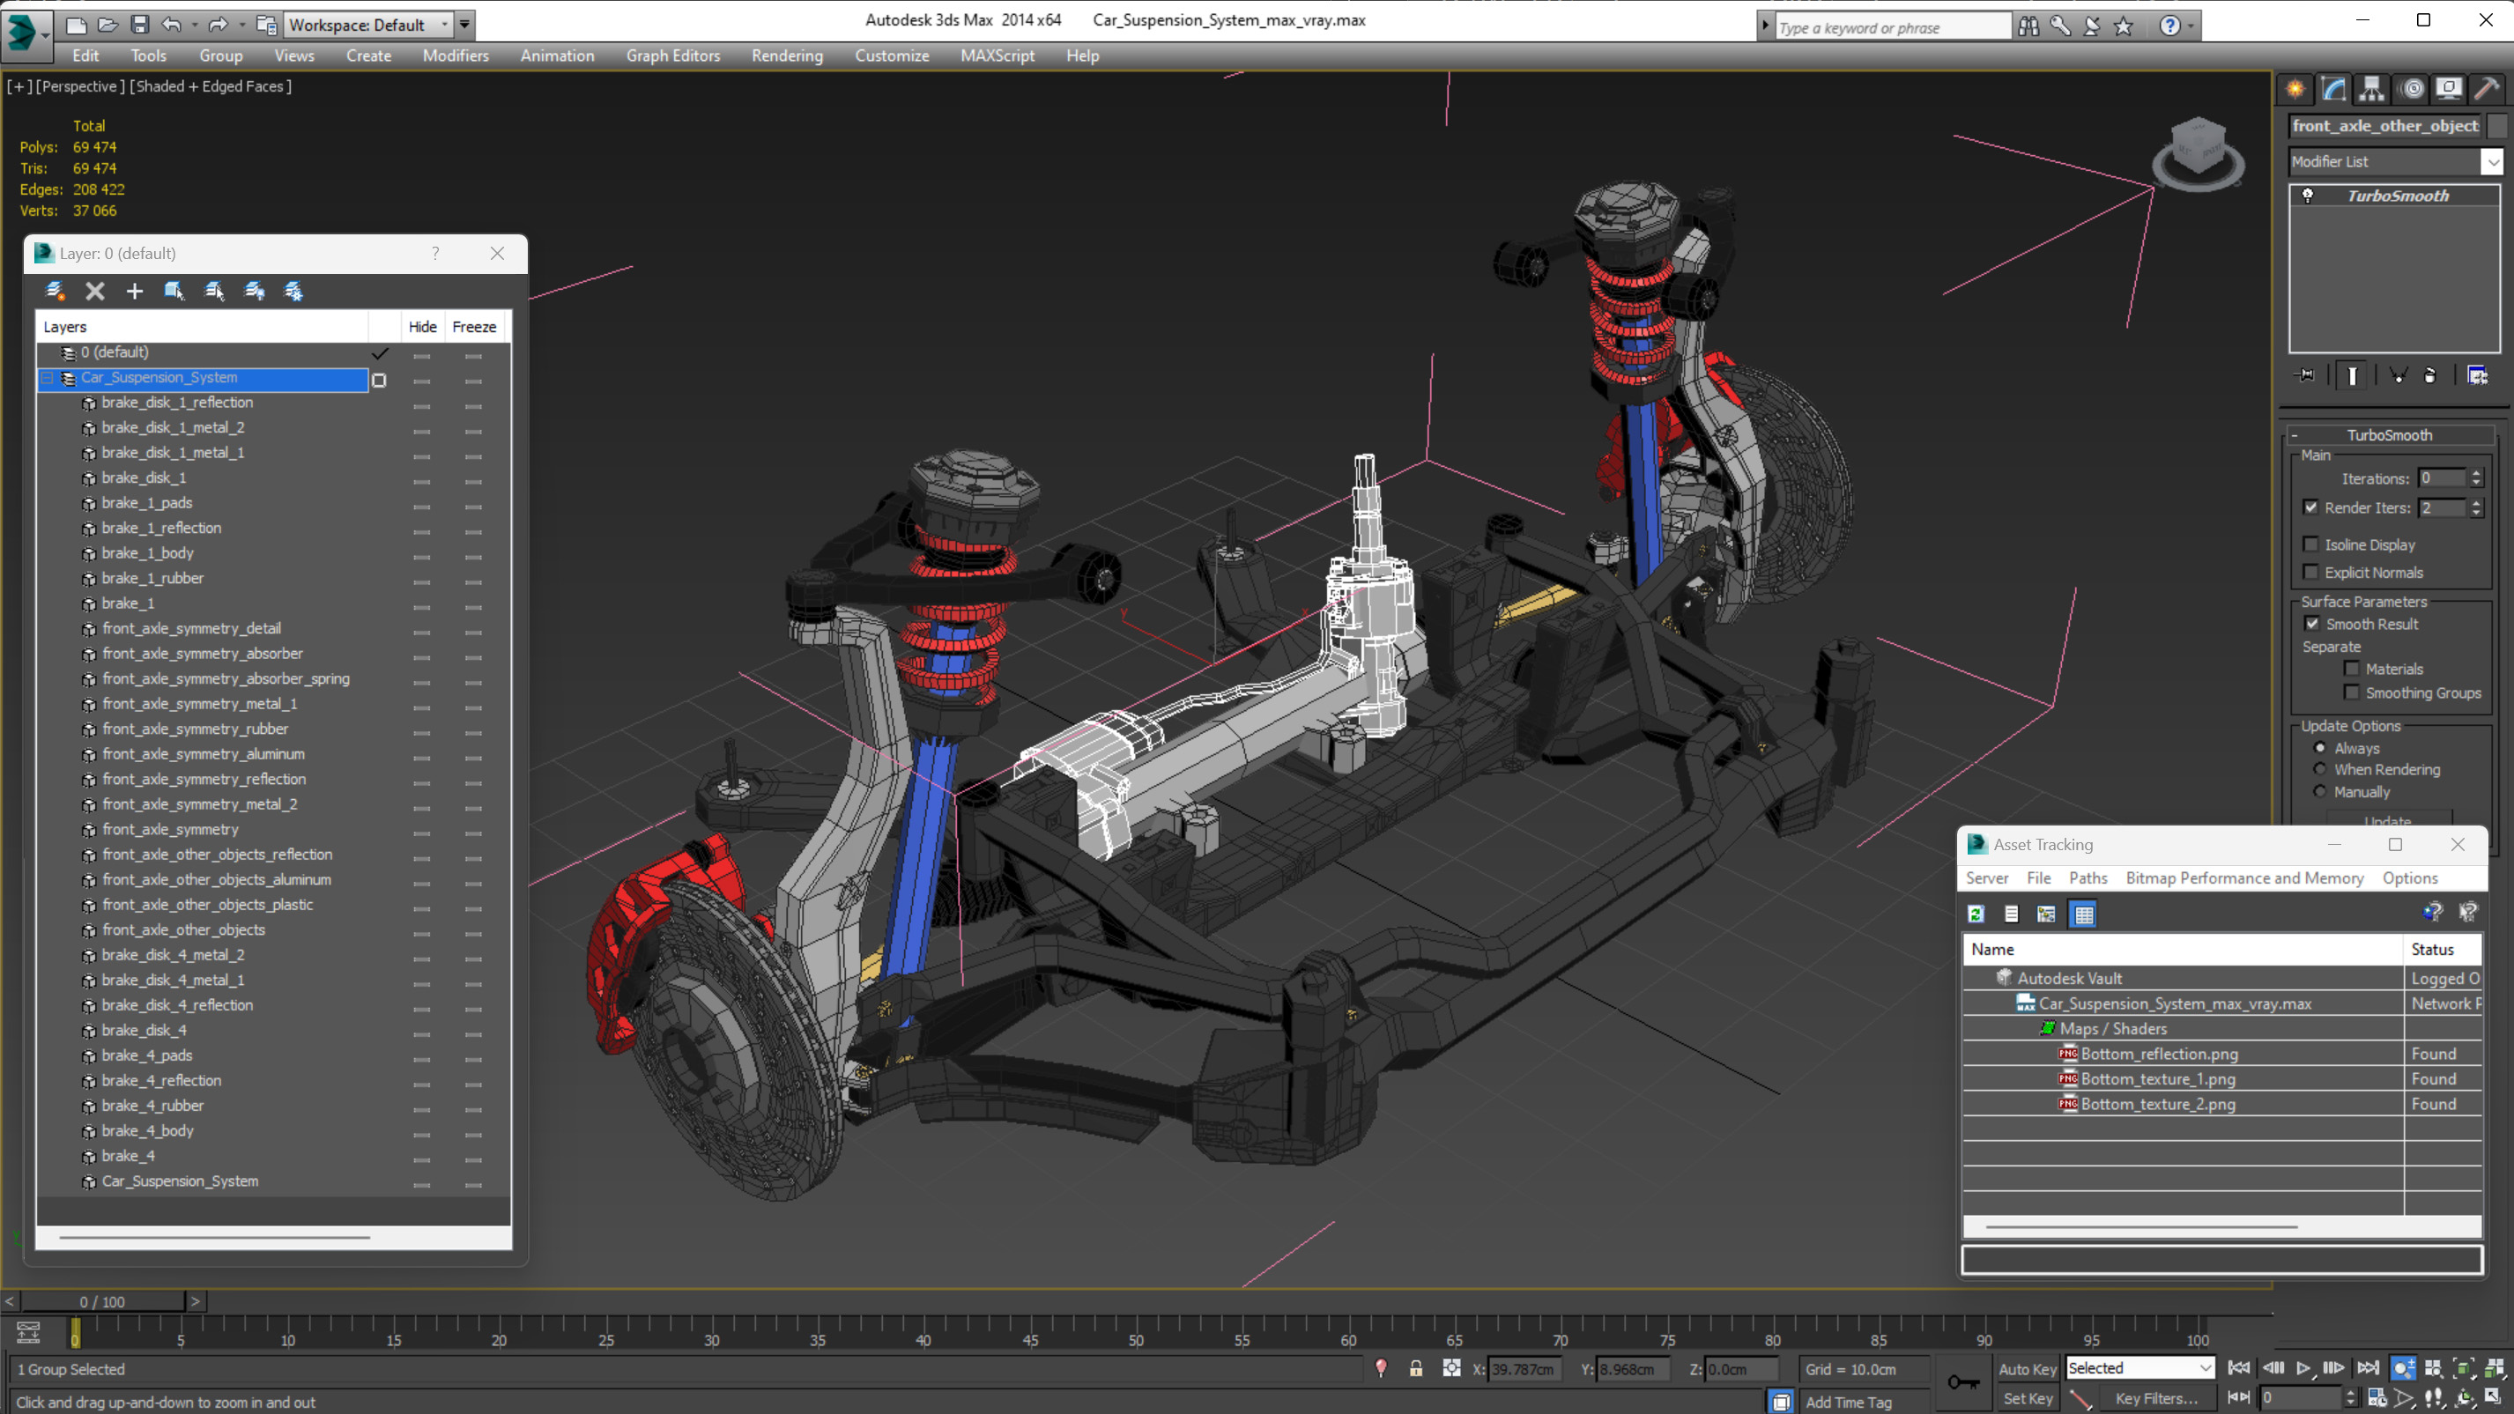2514x1414 pixels.
Task: Click table view icon in Asset Tracking
Action: coord(2084,914)
